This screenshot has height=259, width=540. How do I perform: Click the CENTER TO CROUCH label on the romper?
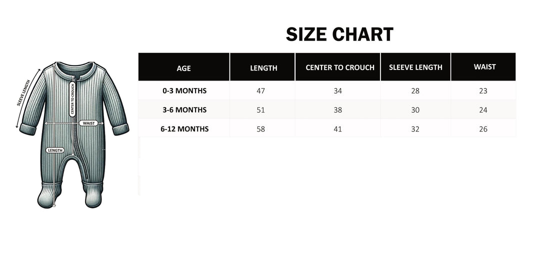(72, 99)
